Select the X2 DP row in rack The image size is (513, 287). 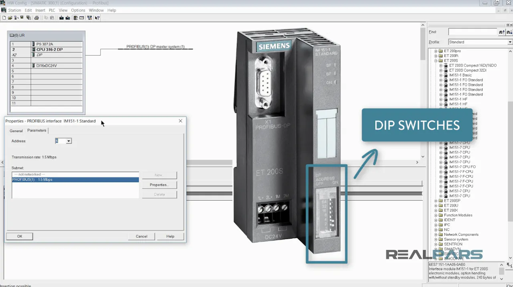coord(46,55)
